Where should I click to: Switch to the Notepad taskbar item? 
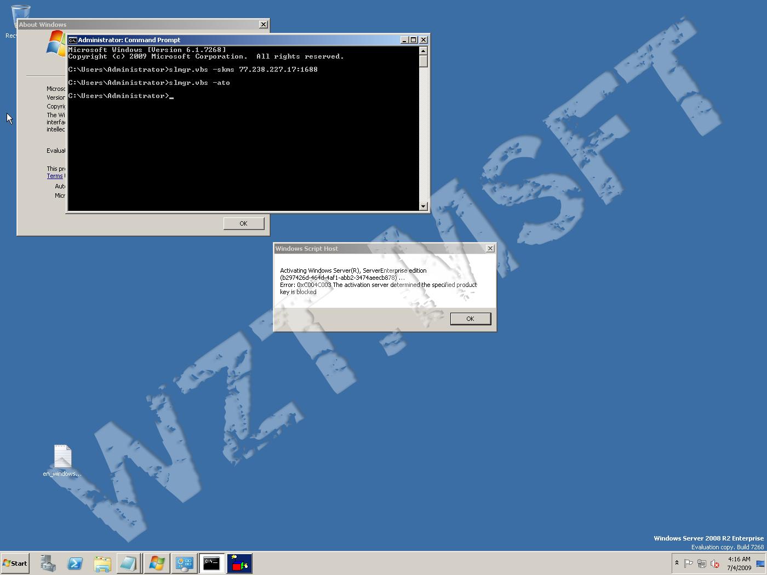pyautogui.click(x=129, y=563)
